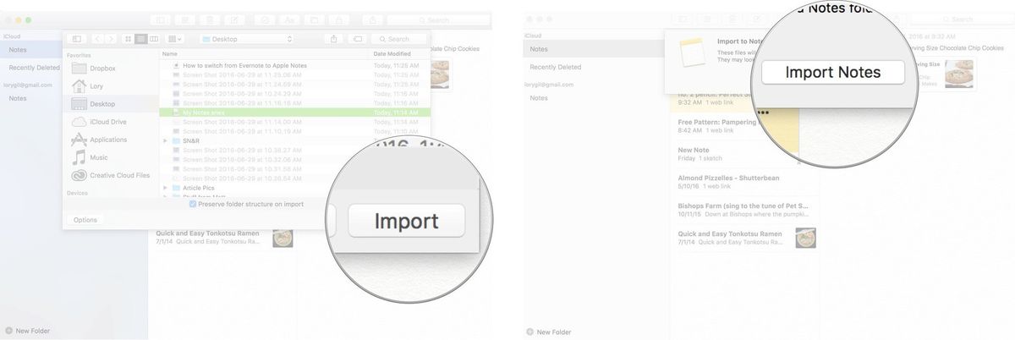1015x340 pixels.
Task: Select the Lory home folder in Favorites
Action: tap(110, 85)
